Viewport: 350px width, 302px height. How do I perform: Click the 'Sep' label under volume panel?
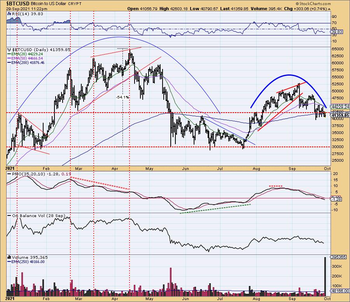(x=292, y=299)
